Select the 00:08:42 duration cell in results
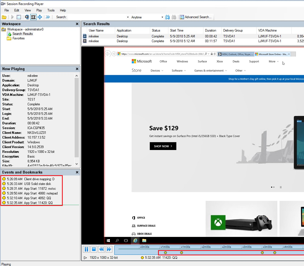The height and width of the screenshot is (266, 304). tap(211, 36)
